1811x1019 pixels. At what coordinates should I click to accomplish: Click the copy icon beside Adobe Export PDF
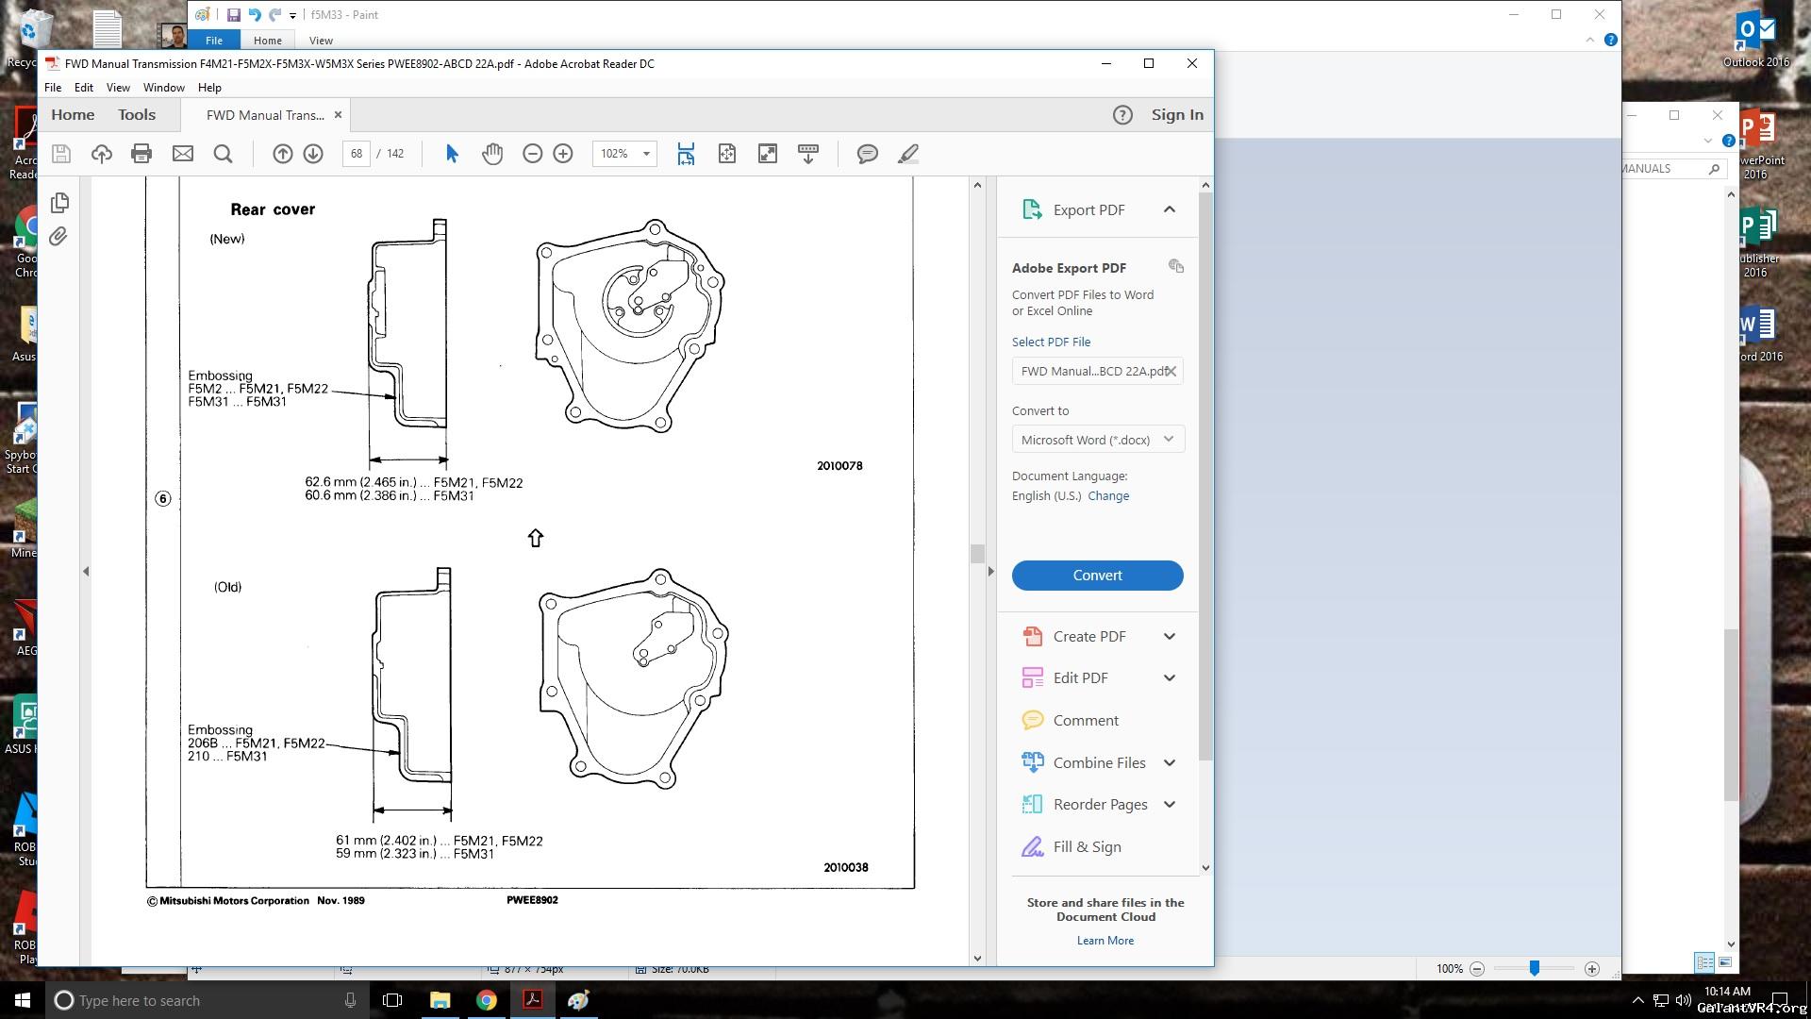click(x=1175, y=266)
